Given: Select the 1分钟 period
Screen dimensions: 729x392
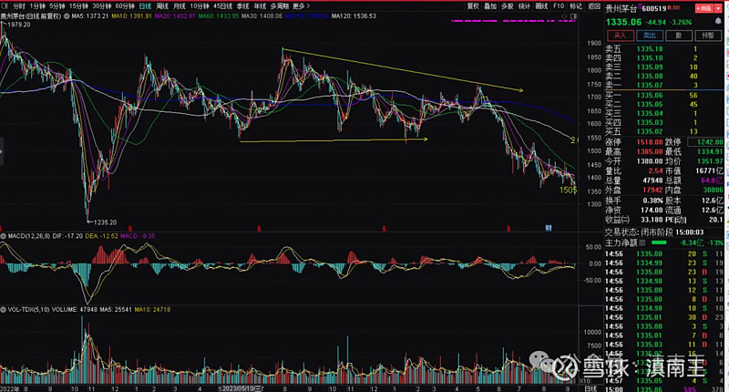Looking at the screenshot, I should point(37,6).
